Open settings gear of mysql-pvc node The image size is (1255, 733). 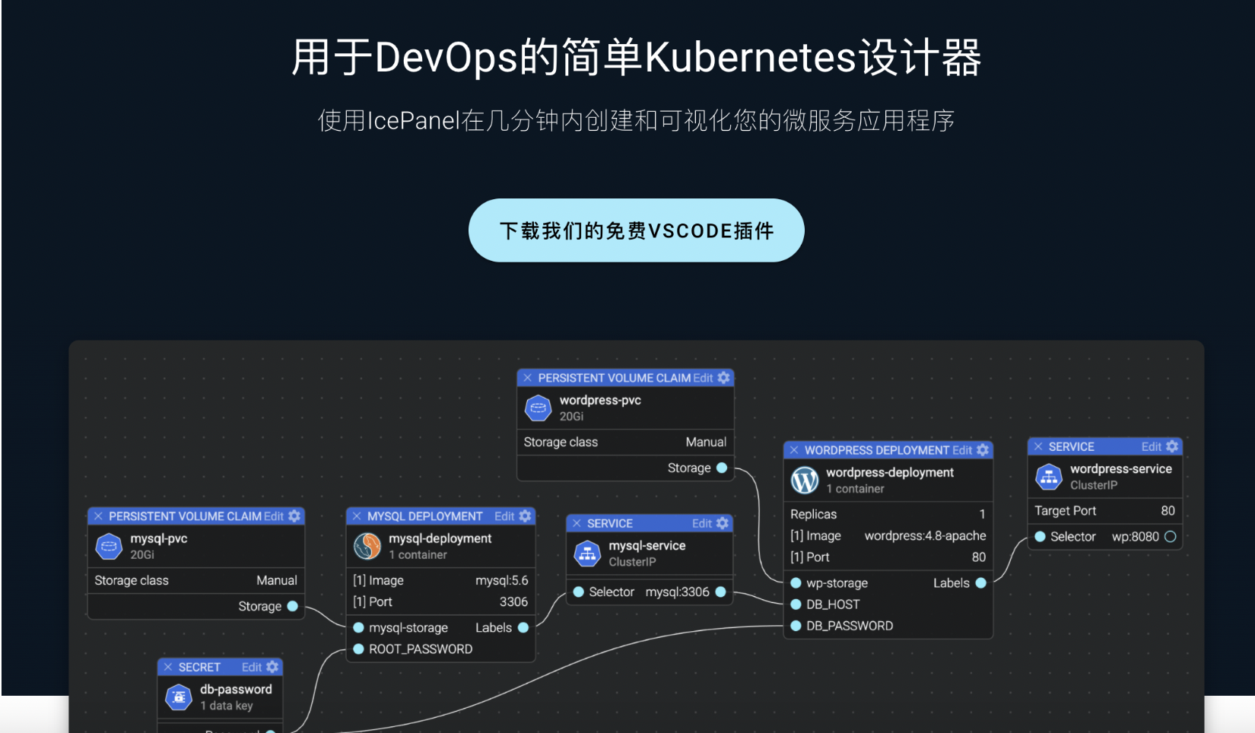pos(294,516)
